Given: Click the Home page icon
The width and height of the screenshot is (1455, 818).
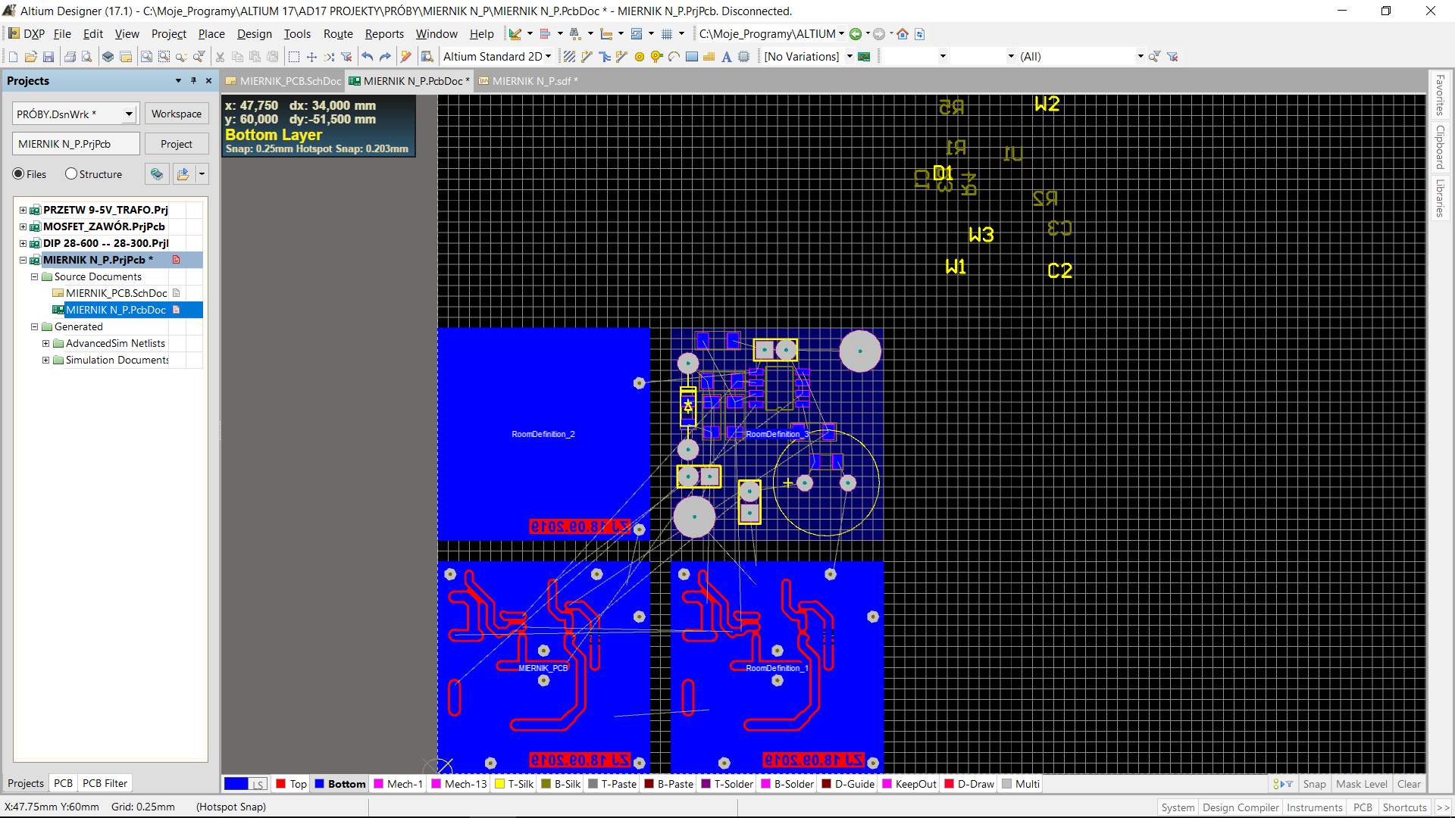Looking at the screenshot, I should pyautogui.click(x=902, y=34).
